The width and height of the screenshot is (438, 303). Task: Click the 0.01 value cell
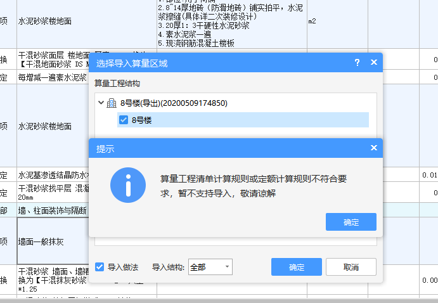click(x=429, y=175)
